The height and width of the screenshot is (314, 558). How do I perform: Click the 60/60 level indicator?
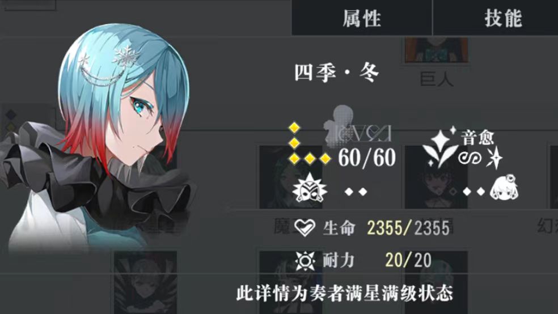pos(367,158)
